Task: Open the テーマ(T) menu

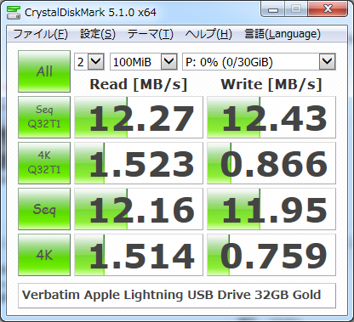Action: pos(150,34)
